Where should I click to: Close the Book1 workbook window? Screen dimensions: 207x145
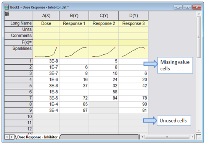(197, 7)
